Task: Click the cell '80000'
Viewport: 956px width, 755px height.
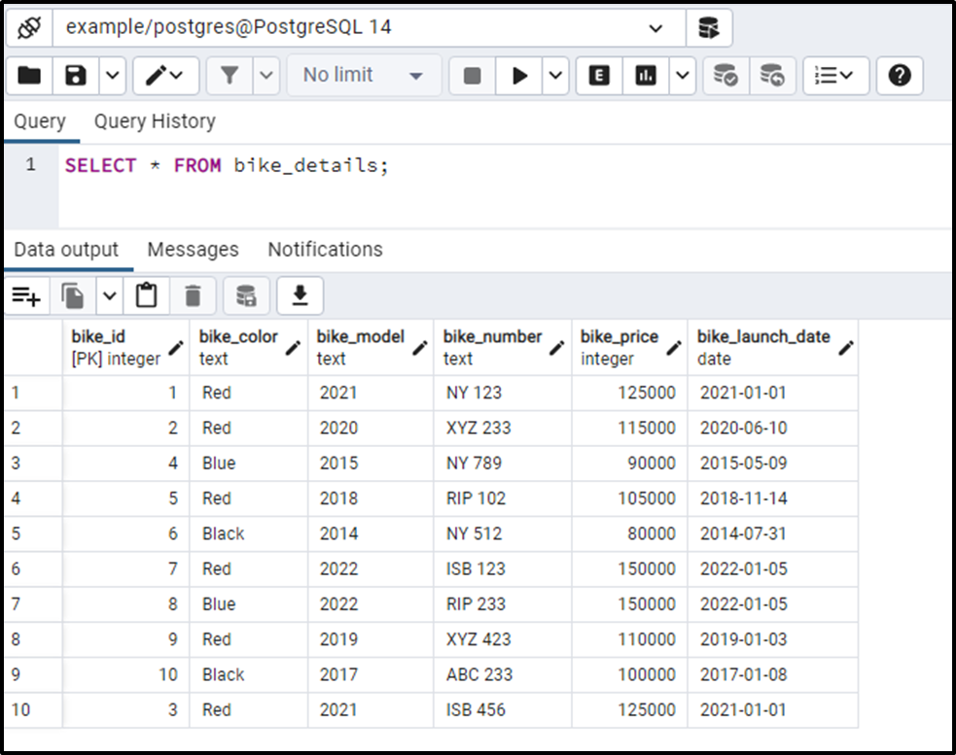Action: point(630,533)
